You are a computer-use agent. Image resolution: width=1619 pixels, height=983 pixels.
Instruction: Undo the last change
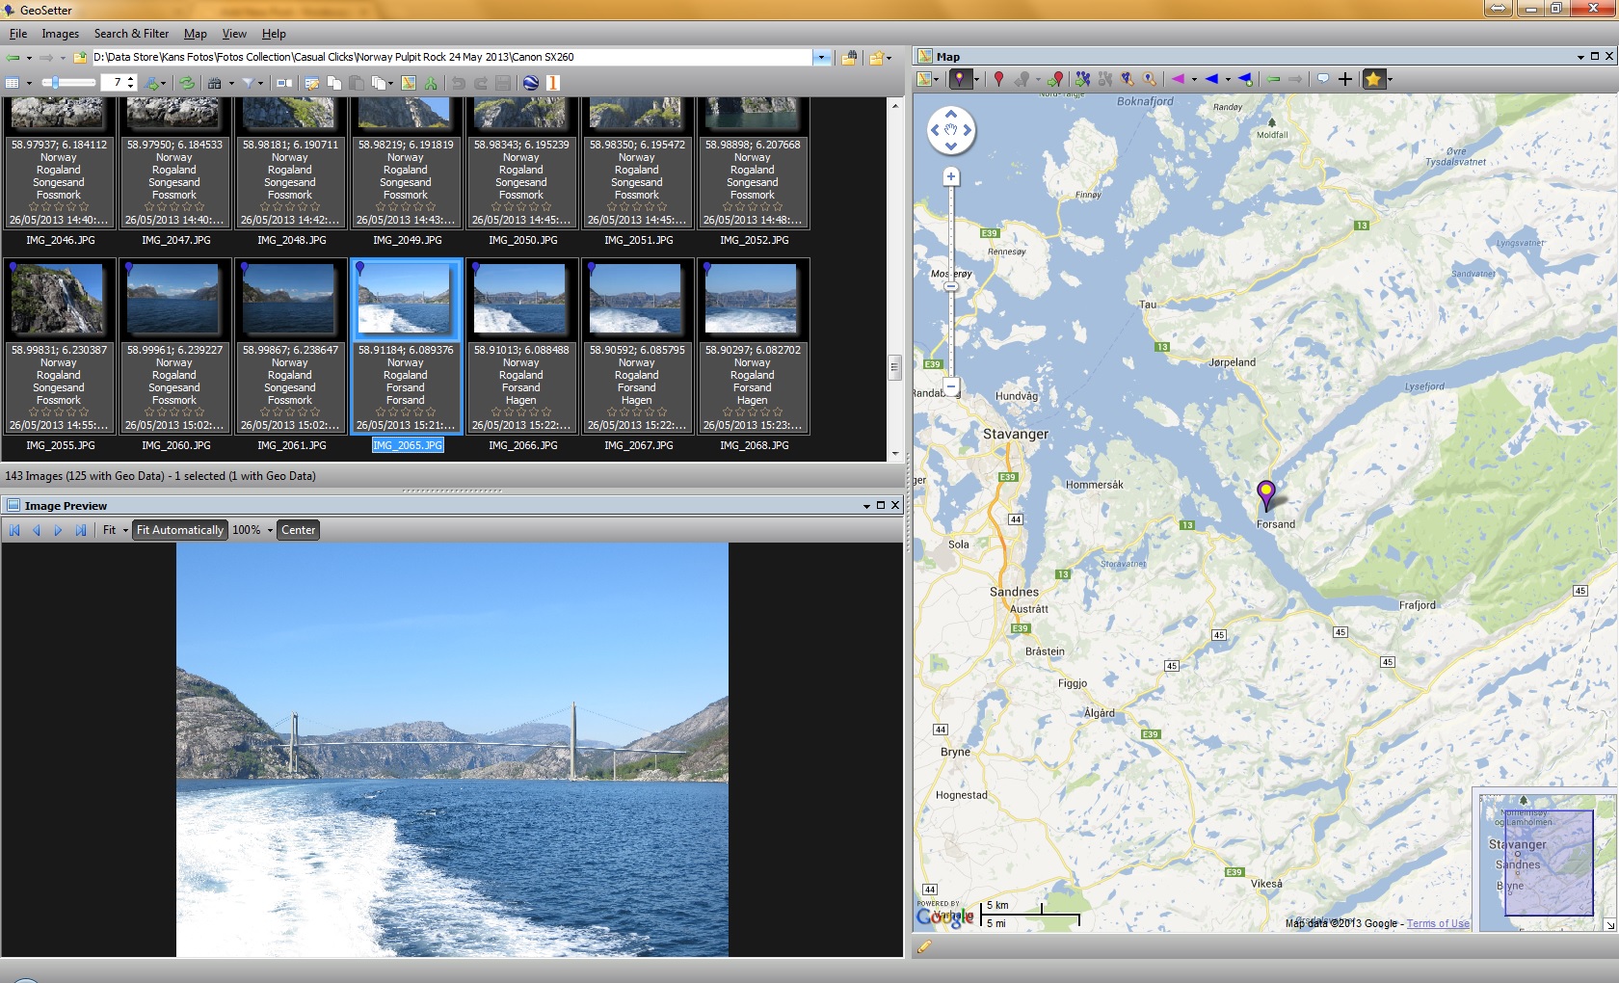click(457, 83)
